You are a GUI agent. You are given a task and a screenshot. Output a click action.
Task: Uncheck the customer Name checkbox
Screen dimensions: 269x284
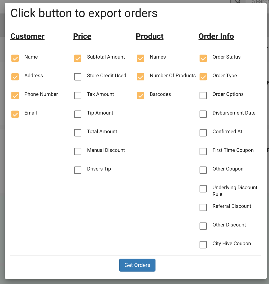click(15, 58)
